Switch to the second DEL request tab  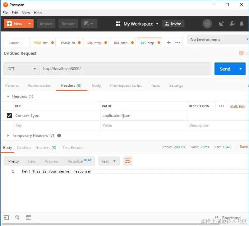pyautogui.click(x=123, y=43)
